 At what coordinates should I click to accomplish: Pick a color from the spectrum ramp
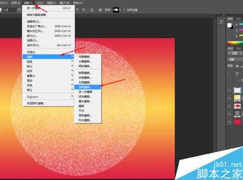[235, 43]
